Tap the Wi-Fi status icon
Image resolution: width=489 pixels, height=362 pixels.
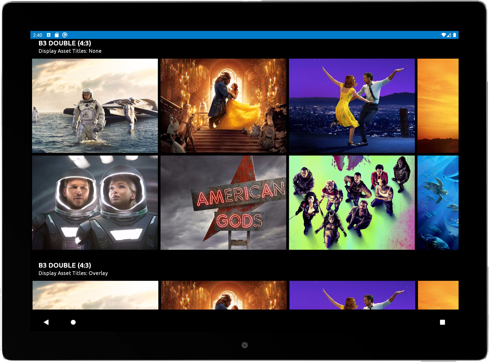(x=444, y=35)
